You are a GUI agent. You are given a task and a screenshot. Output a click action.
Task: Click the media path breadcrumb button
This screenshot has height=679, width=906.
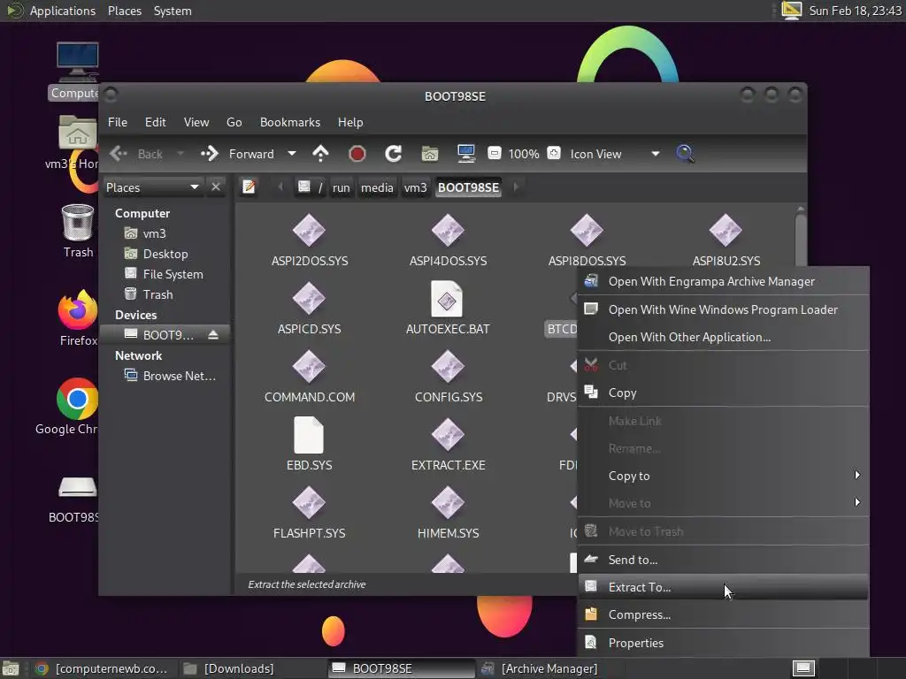coord(377,187)
